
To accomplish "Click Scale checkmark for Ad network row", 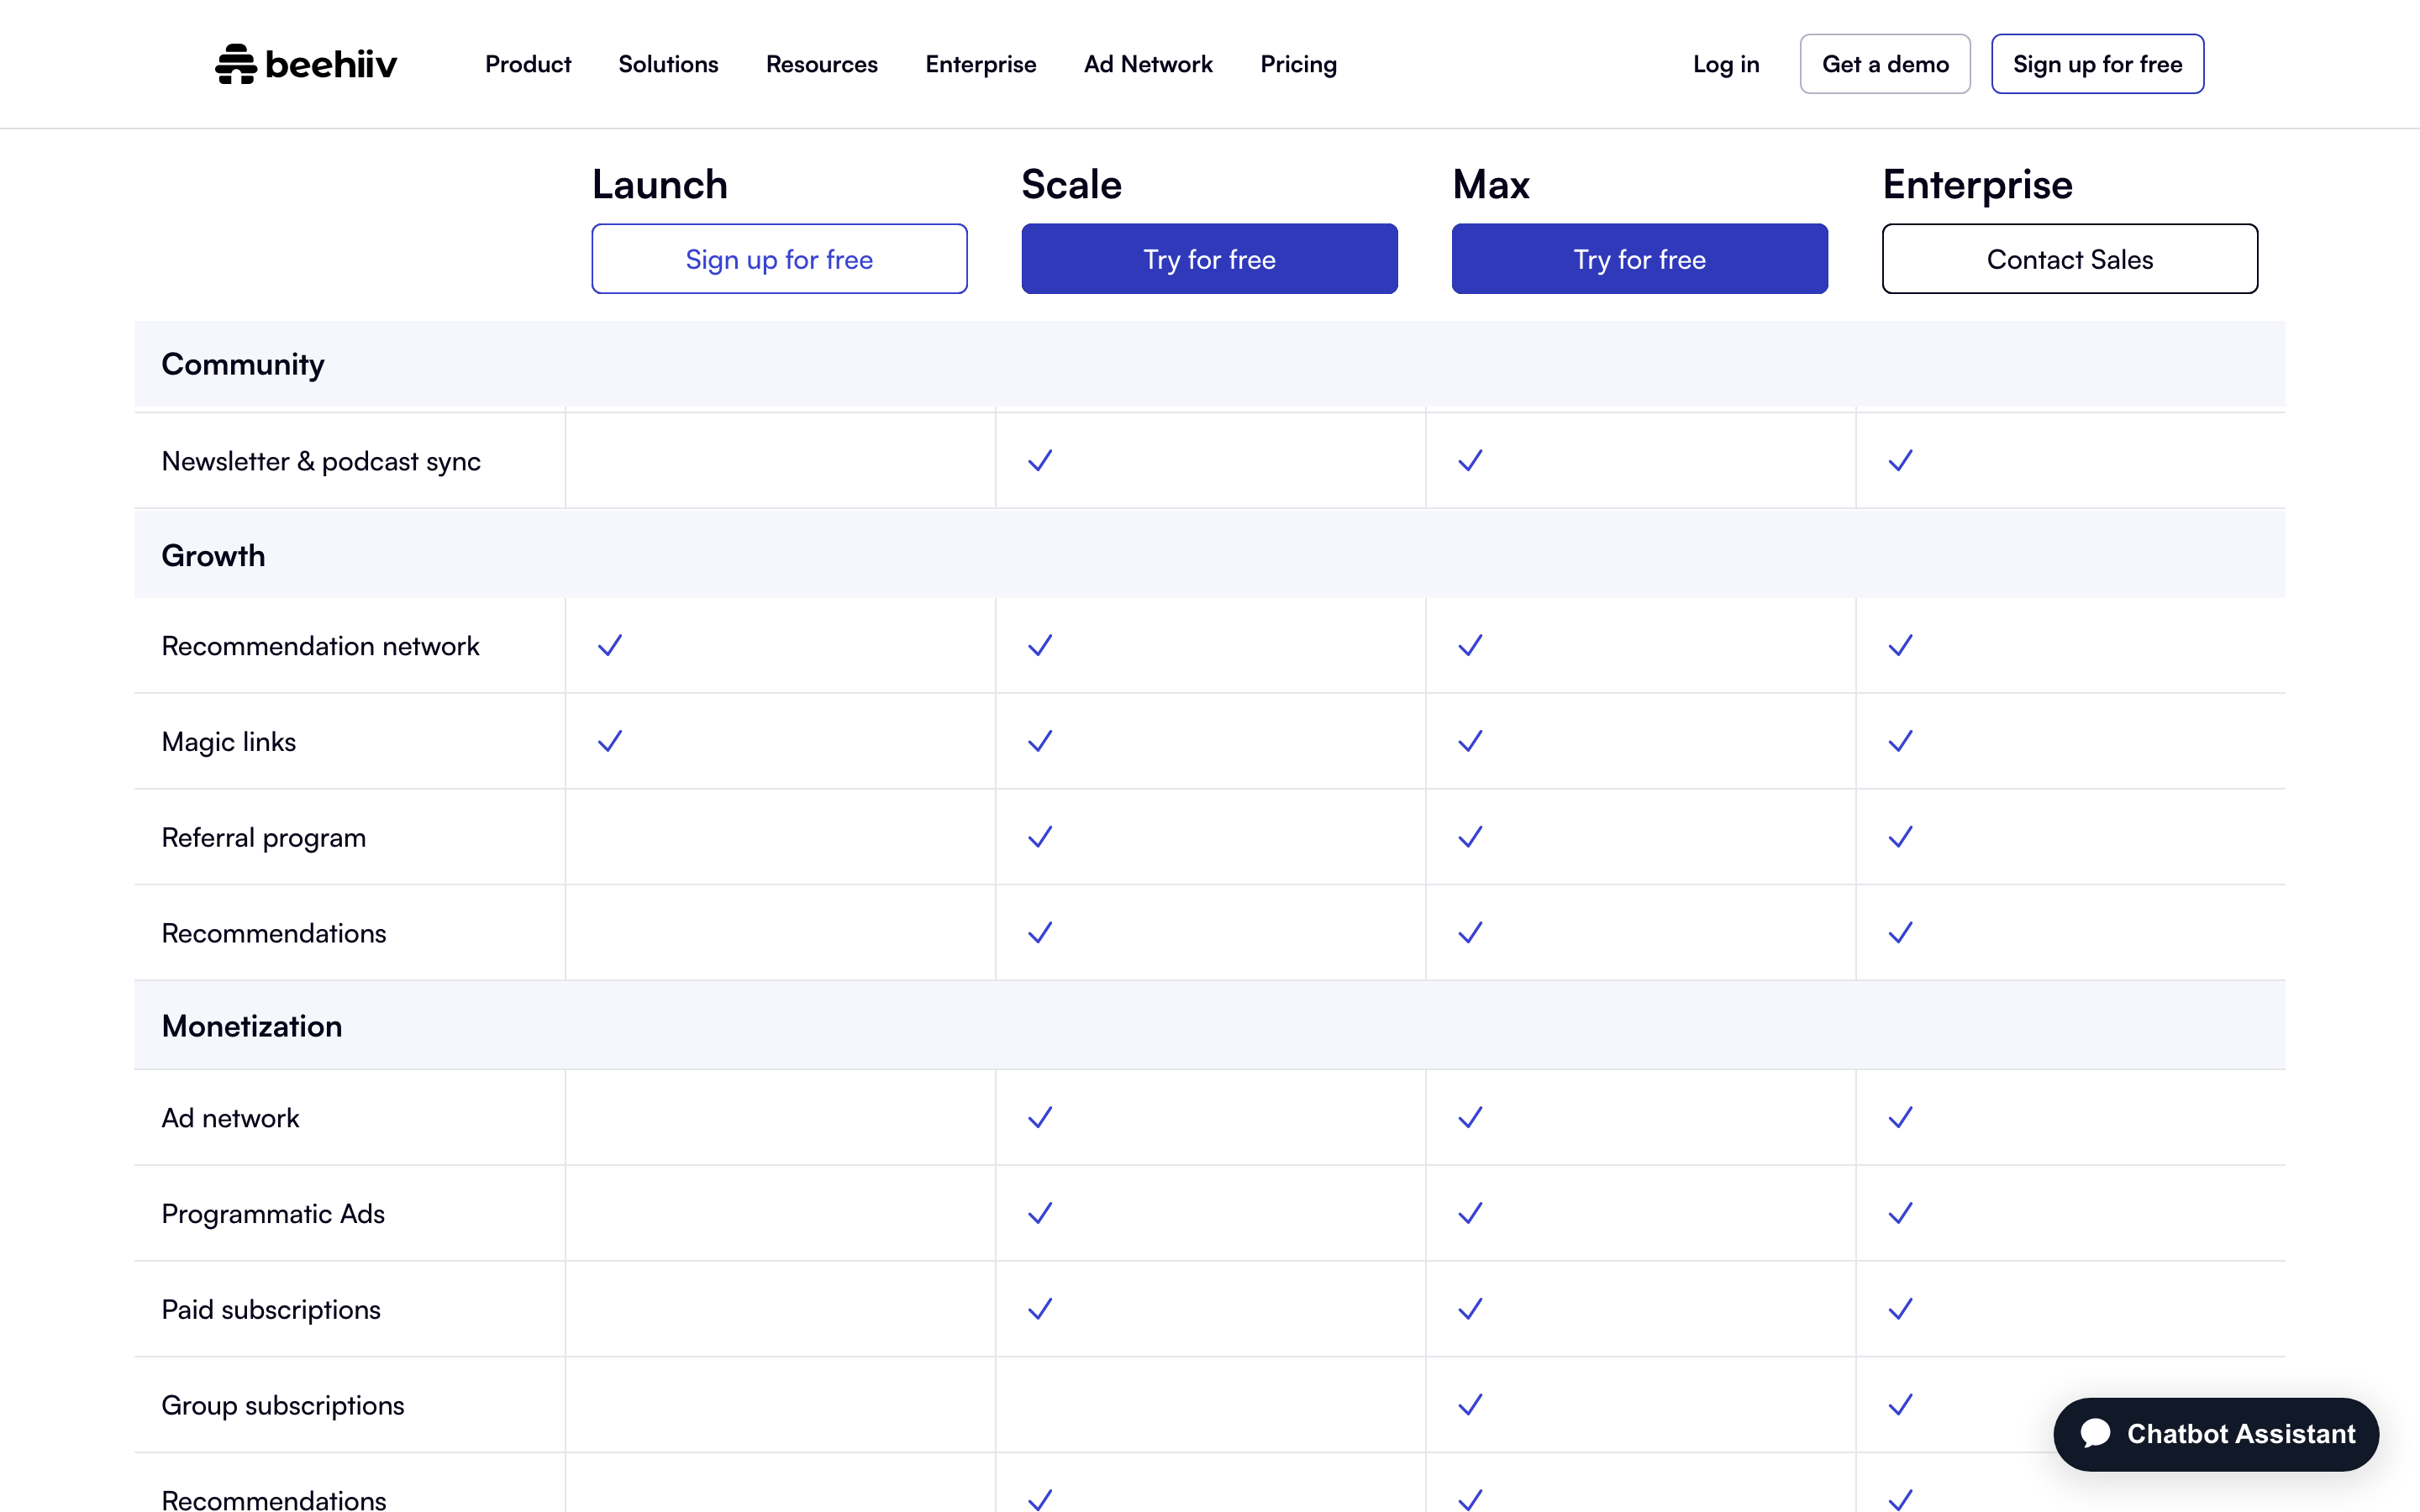I will [x=1040, y=1117].
